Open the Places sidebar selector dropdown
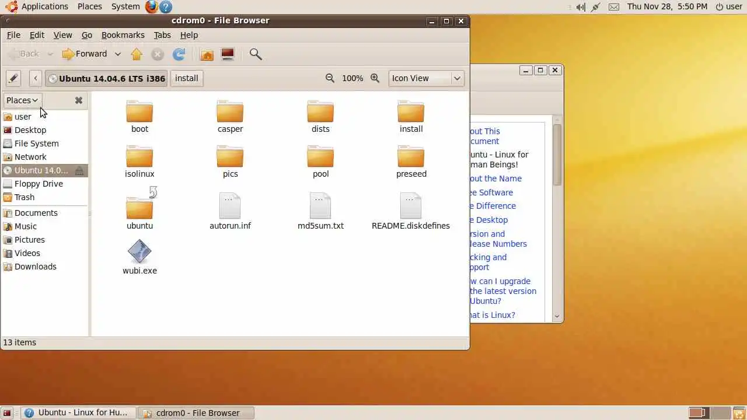The height and width of the screenshot is (420, 747). coord(22,100)
